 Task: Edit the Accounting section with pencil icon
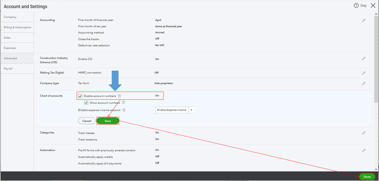(x=363, y=21)
